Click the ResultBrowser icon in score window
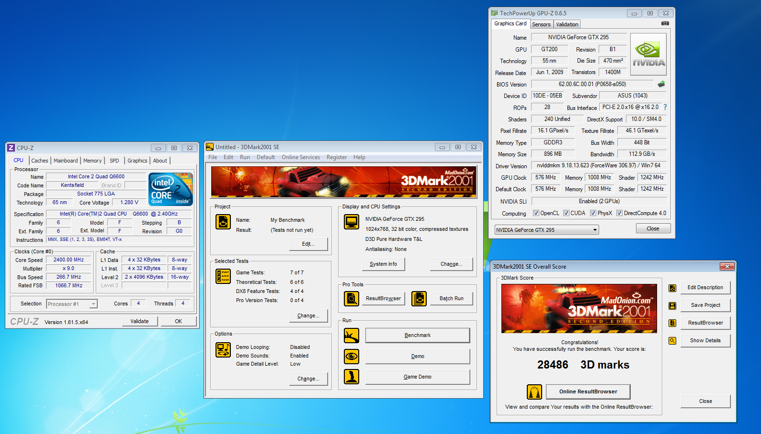This screenshot has height=434, width=761. [672, 323]
